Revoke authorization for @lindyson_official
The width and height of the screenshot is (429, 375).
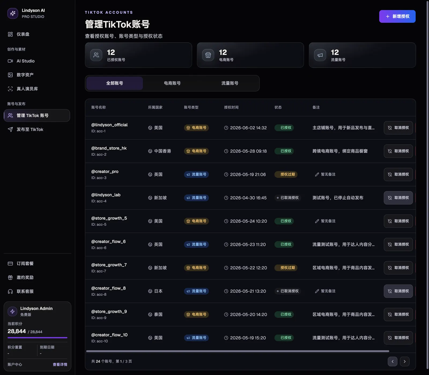[x=398, y=128]
